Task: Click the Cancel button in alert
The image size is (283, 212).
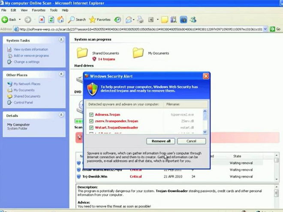Action: tap(192, 141)
